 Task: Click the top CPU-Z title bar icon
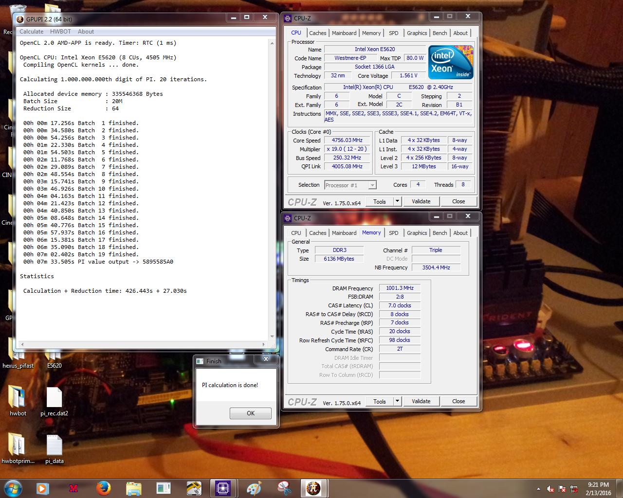coord(288,18)
